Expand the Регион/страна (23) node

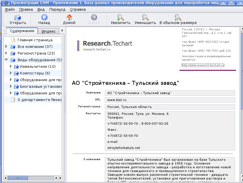point(6,53)
